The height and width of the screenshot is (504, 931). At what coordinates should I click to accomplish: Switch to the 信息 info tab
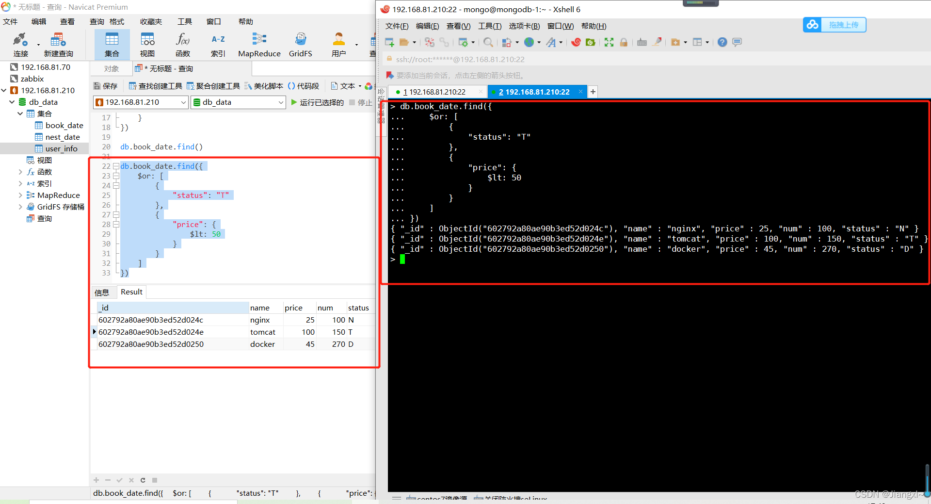102,292
